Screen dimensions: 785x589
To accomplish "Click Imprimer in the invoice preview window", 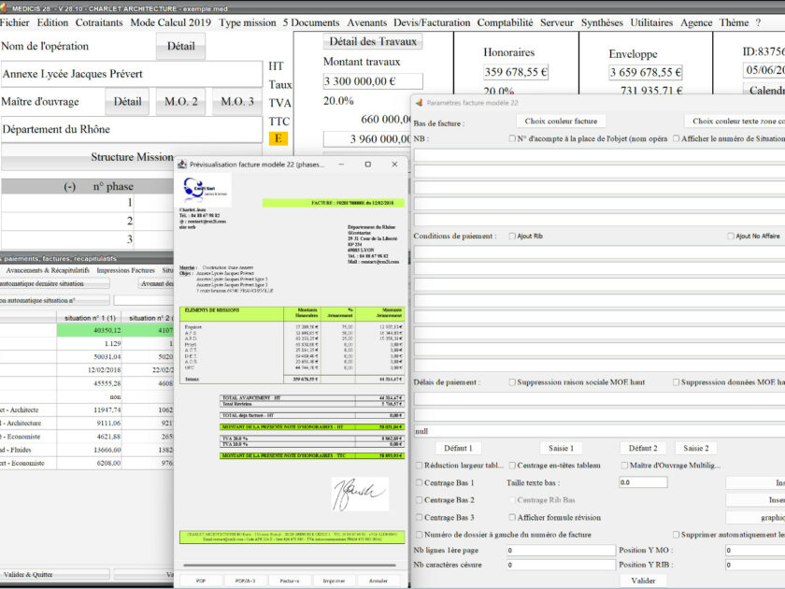I will 334,581.
